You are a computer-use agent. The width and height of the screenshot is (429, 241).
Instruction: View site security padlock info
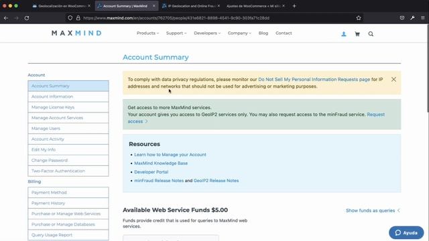[x=78, y=18]
